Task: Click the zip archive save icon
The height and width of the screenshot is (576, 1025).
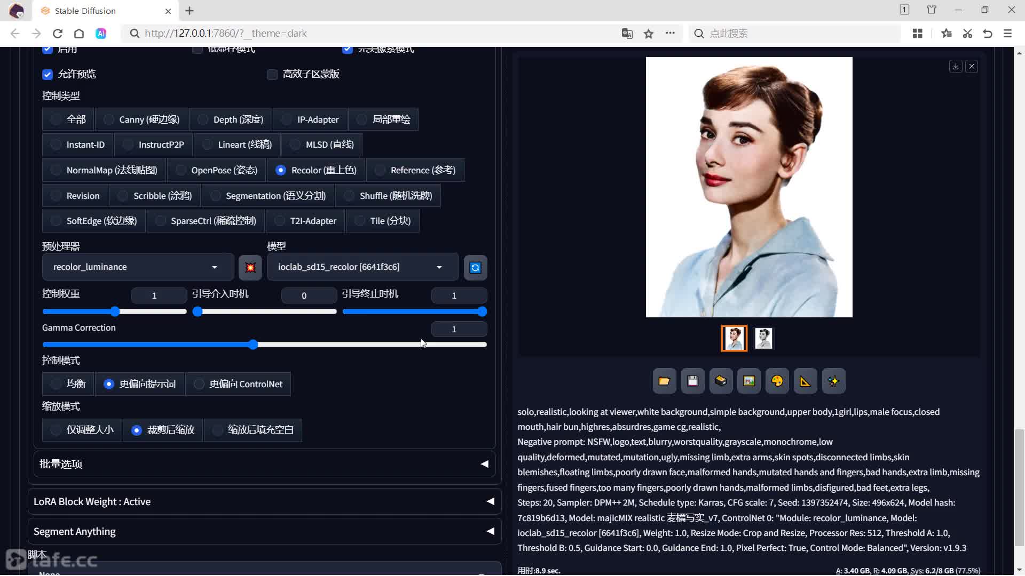Action: pos(721,381)
